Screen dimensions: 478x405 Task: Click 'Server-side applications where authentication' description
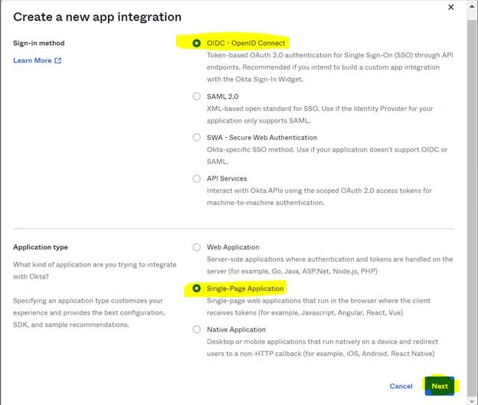pos(329,265)
